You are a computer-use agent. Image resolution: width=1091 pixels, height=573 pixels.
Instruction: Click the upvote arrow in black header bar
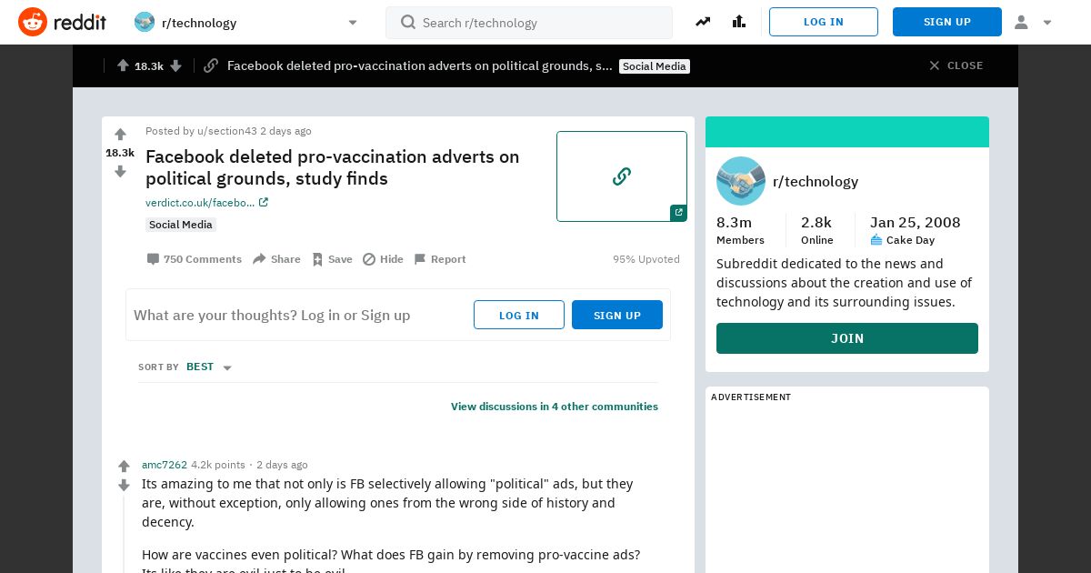point(123,65)
